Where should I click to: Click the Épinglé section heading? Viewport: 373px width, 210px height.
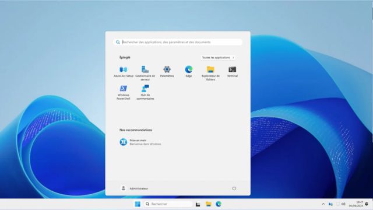click(125, 57)
